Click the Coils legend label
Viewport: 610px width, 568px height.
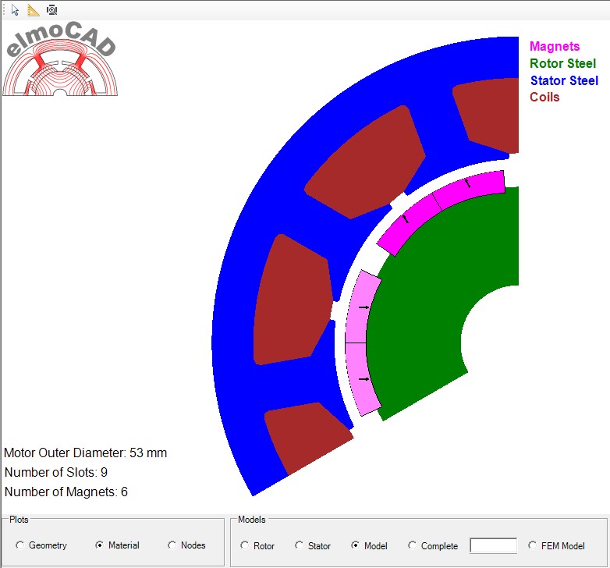pos(544,98)
